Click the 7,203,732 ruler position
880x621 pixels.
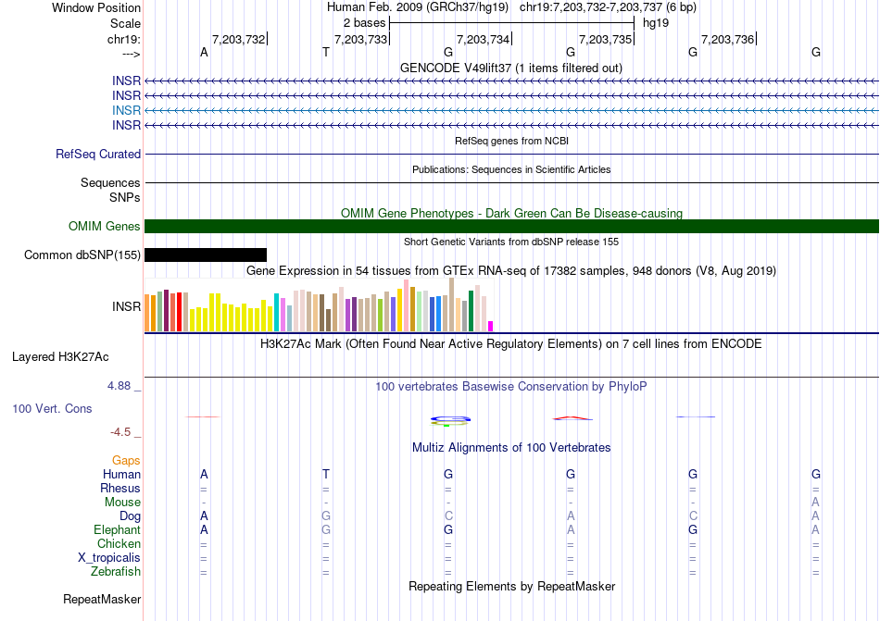point(238,39)
